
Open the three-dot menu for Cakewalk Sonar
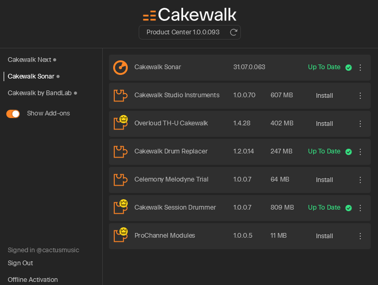click(x=360, y=68)
